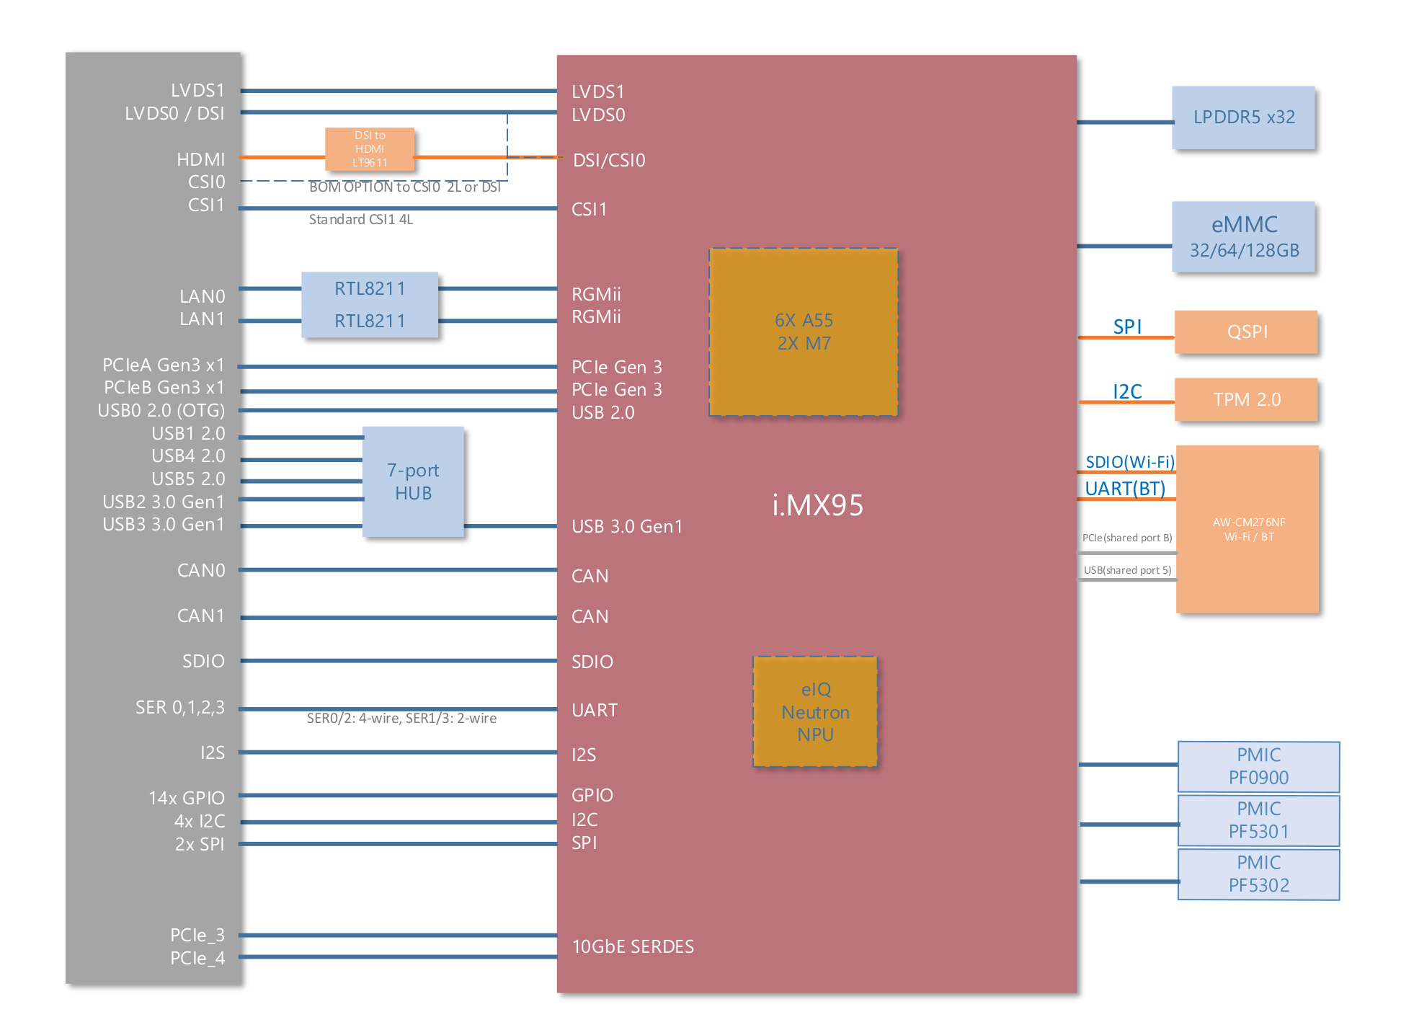Select the 'GPIO' label on i.MX95
Screen dimensions: 1401x1035
coord(592,796)
